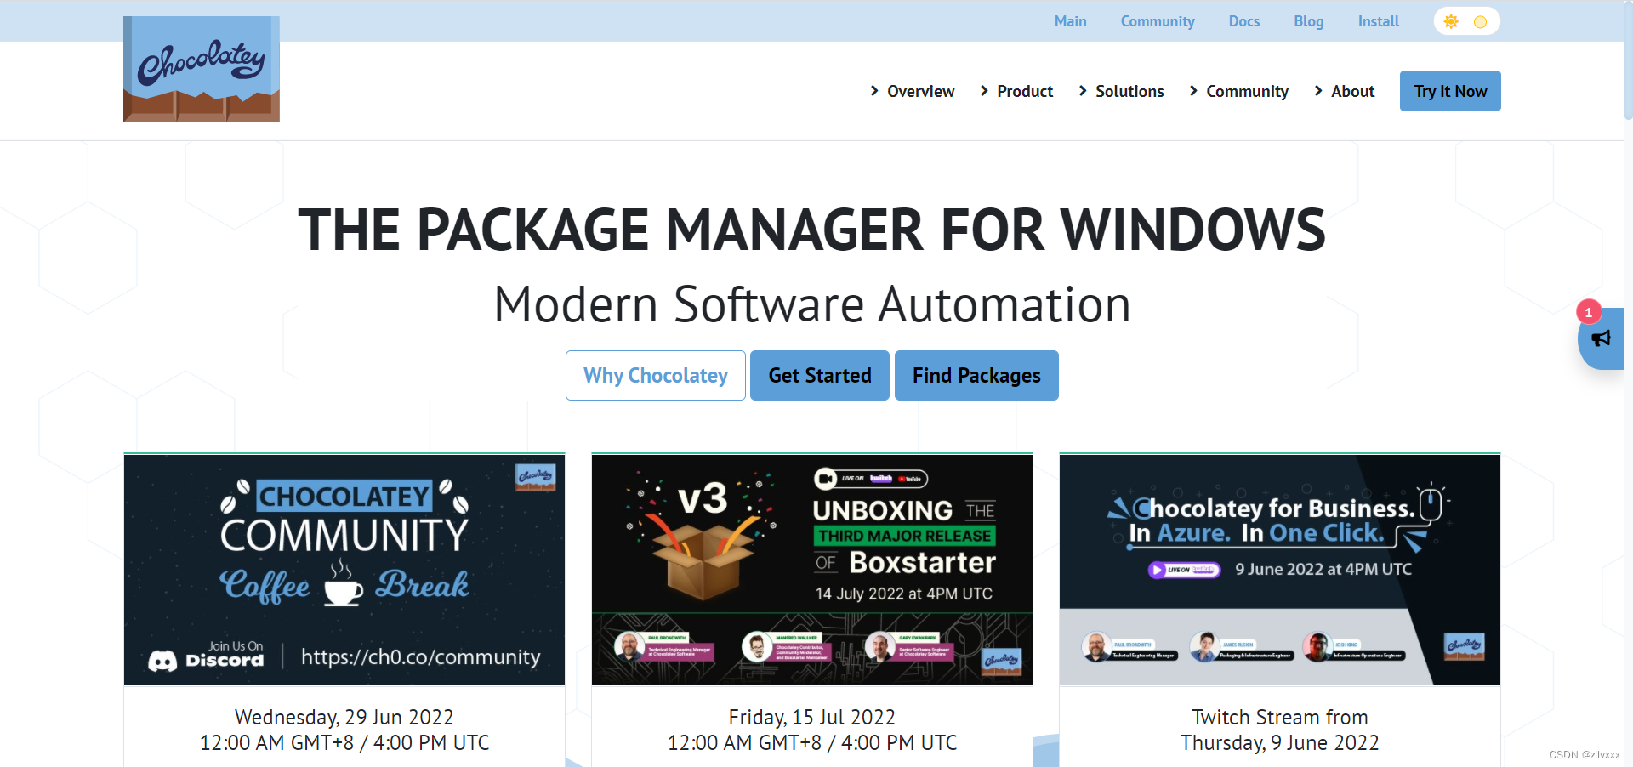The height and width of the screenshot is (767, 1633).
Task: Expand the About navigation dropdown
Action: click(x=1344, y=91)
